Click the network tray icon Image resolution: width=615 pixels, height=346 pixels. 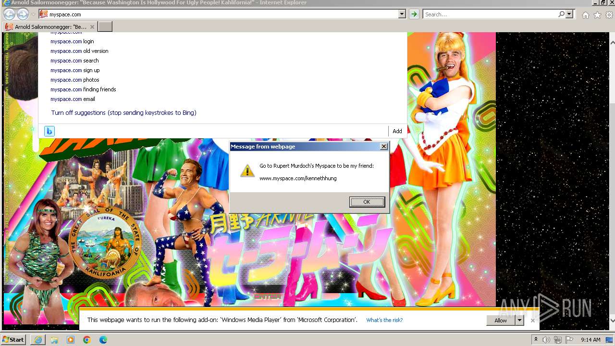pos(558,340)
